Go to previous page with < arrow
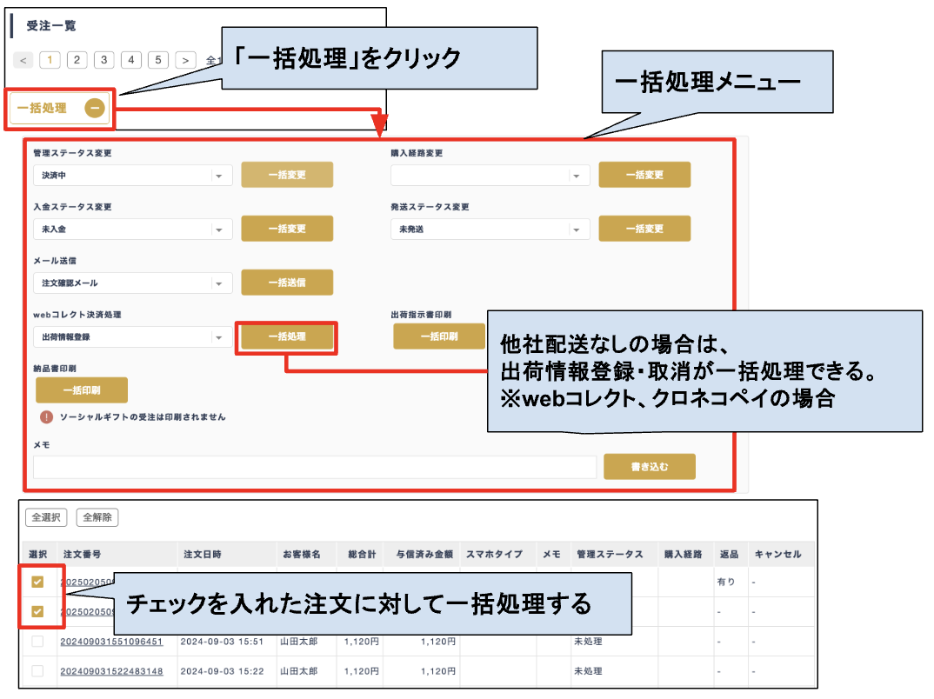Viewport: 934px width, 699px height. pos(24,60)
